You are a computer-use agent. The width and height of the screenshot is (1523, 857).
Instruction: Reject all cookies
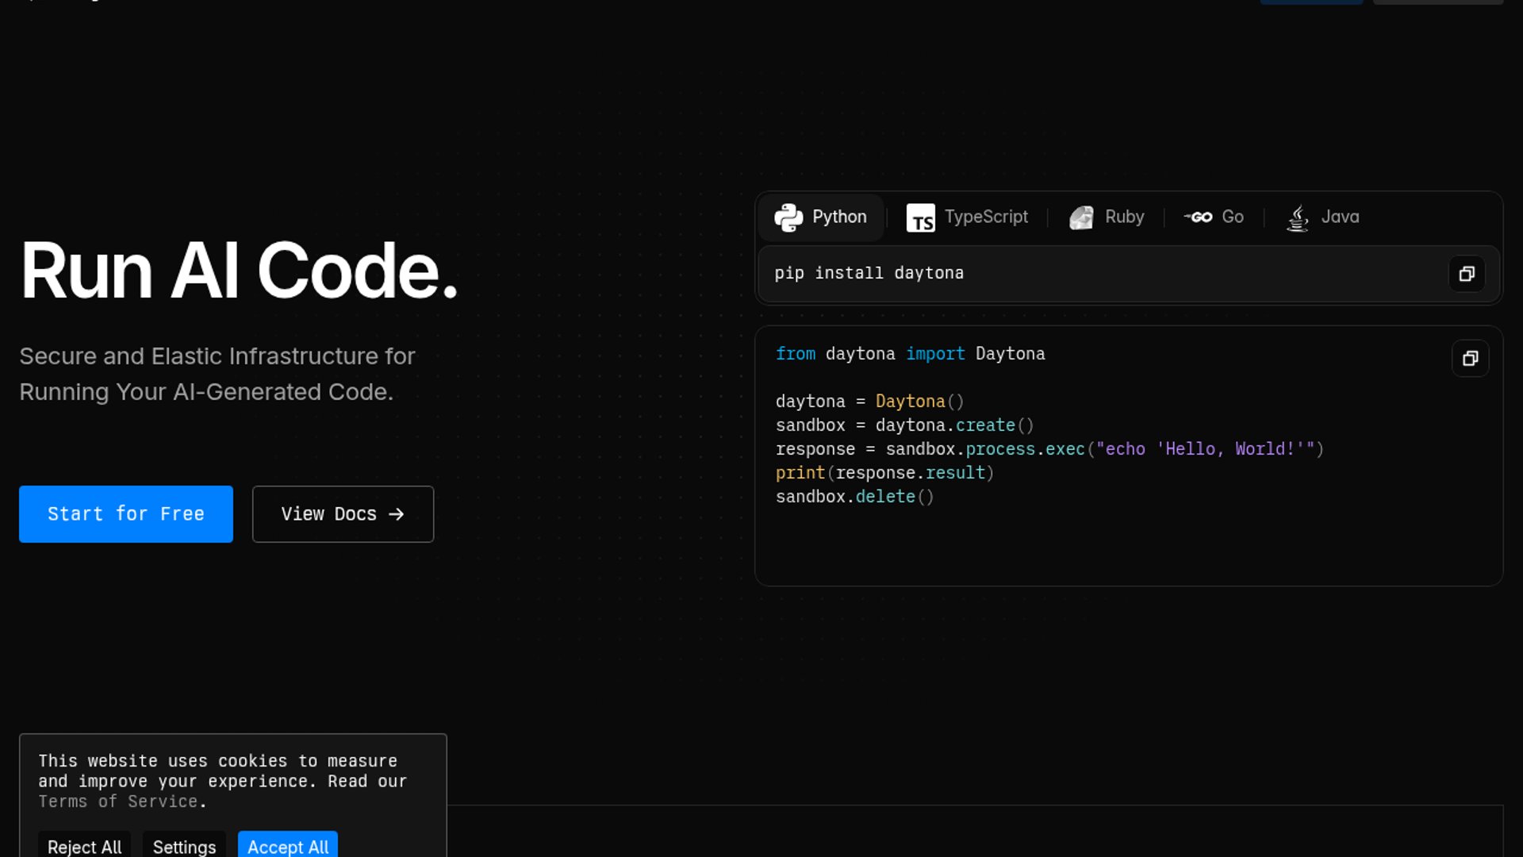85,846
